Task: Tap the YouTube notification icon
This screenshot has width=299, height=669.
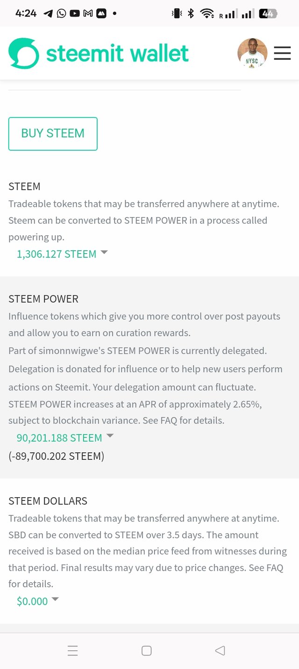Action: tap(74, 14)
